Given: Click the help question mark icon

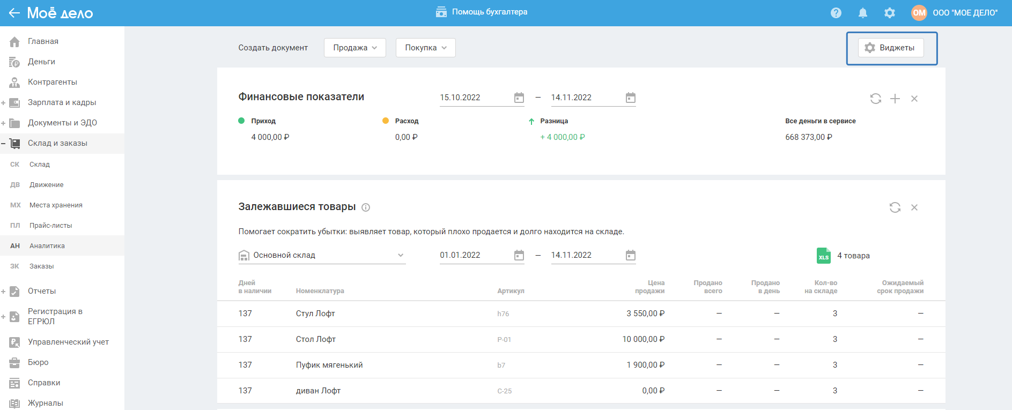Looking at the screenshot, I should coord(836,13).
